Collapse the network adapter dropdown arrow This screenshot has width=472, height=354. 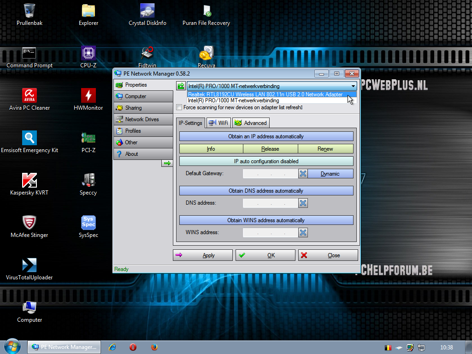click(x=353, y=86)
